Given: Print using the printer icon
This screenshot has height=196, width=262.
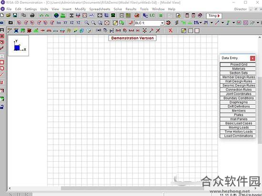Looking at the screenshot, I should coord(32,16).
